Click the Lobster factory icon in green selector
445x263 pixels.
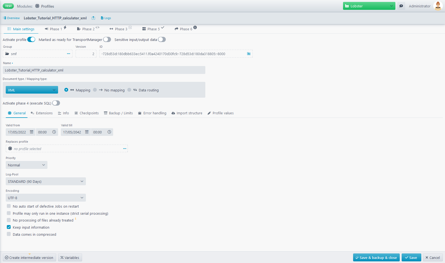tap(347, 6)
